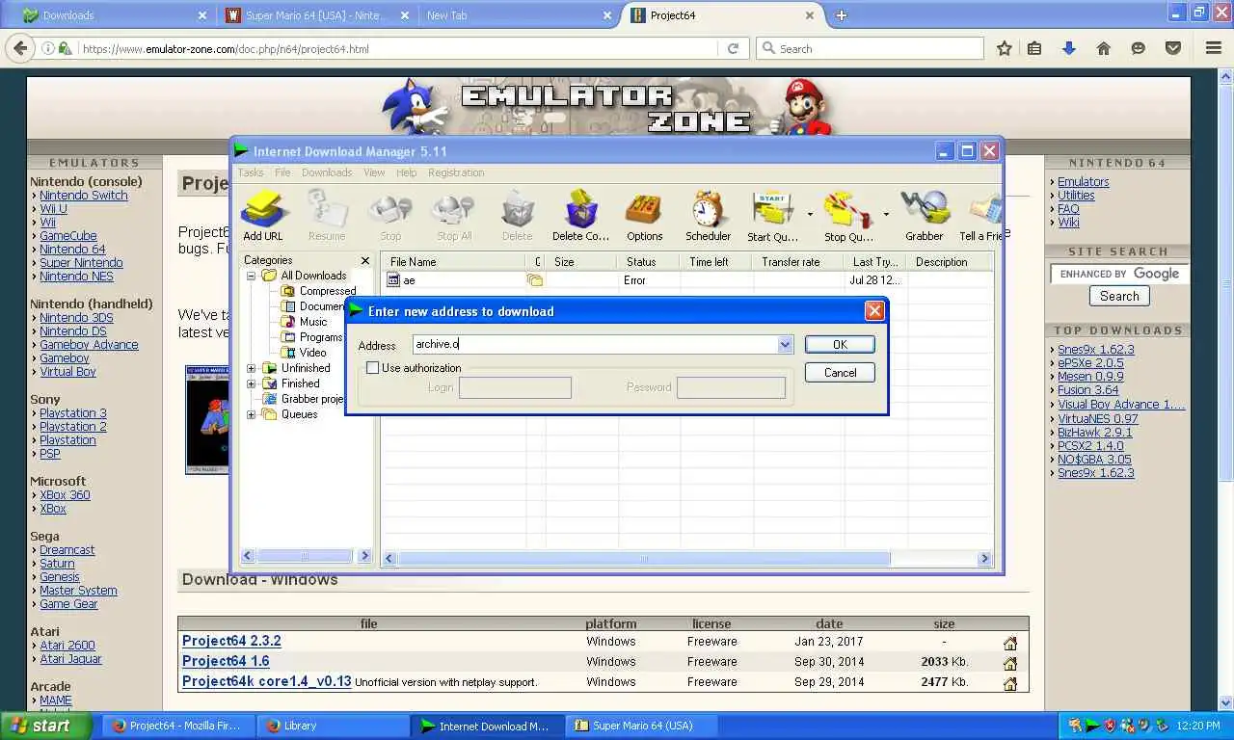Click OK in the address dialog

point(840,345)
